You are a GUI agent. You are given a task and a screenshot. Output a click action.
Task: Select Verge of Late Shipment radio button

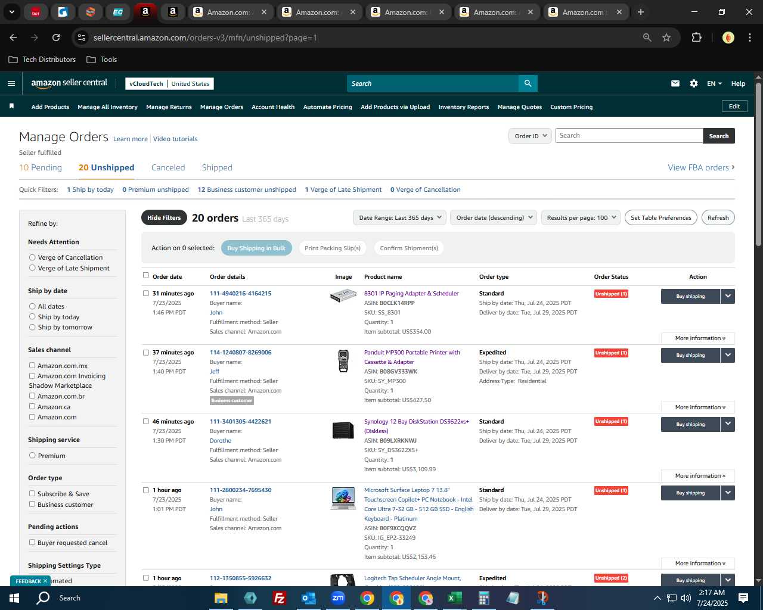click(32, 268)
